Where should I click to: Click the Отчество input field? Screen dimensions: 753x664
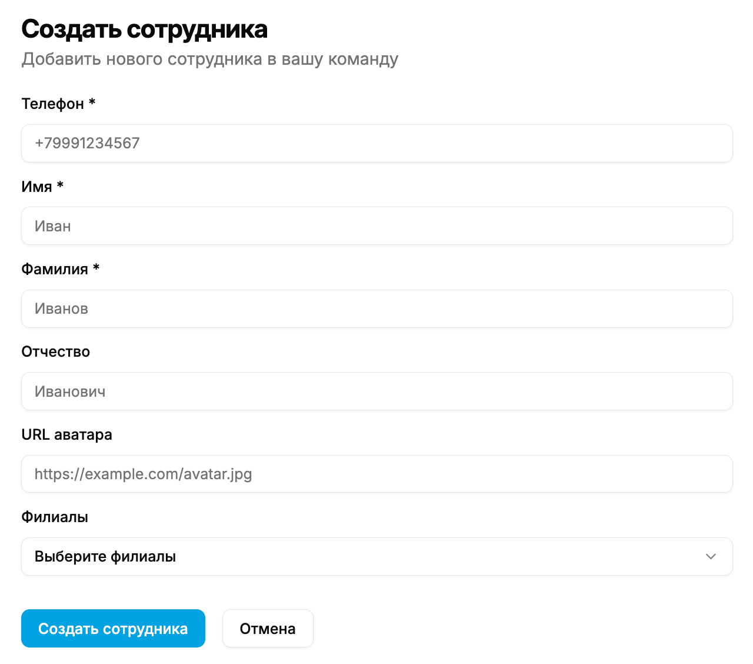[x=376, y=391]
